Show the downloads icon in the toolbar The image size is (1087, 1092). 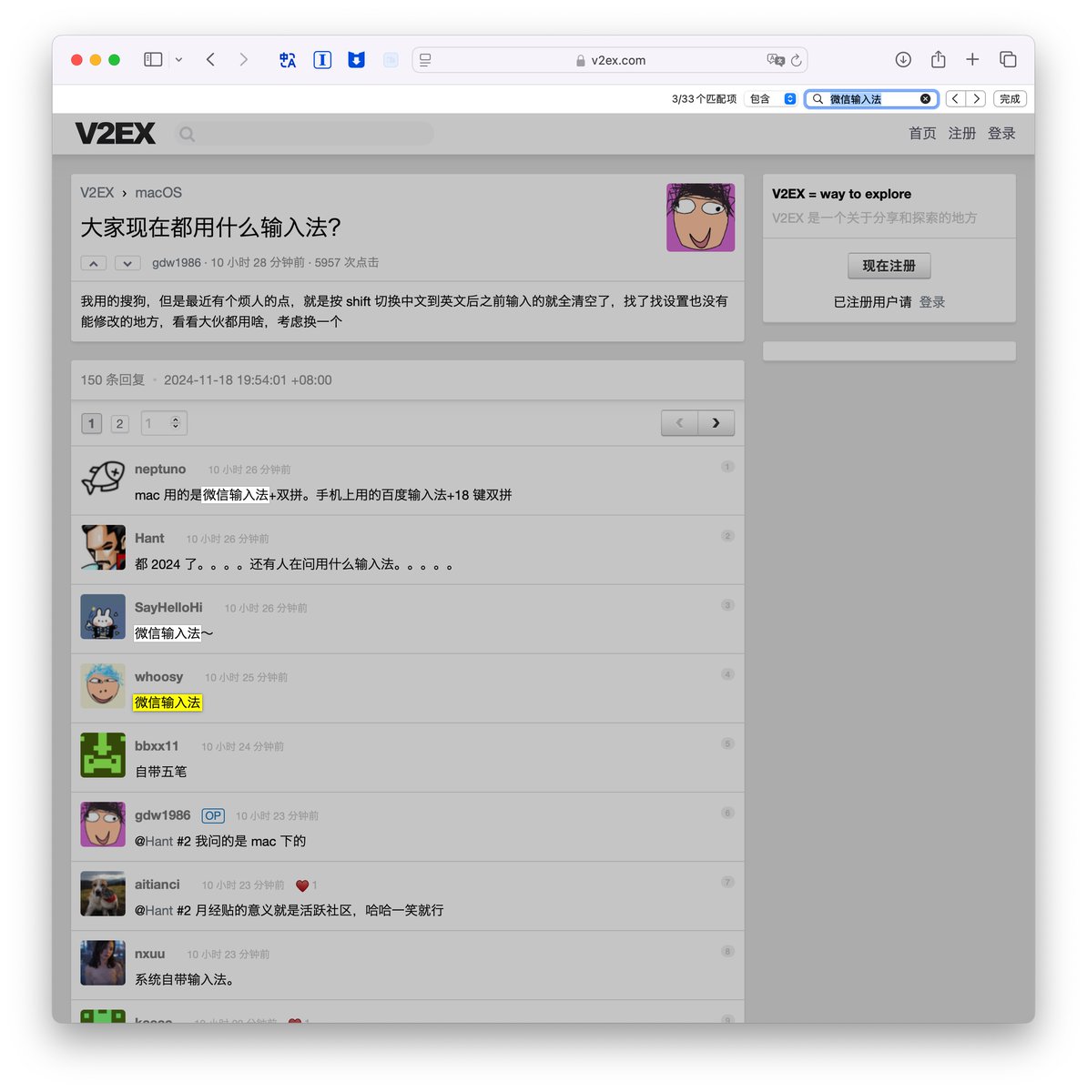pos(903,60)
